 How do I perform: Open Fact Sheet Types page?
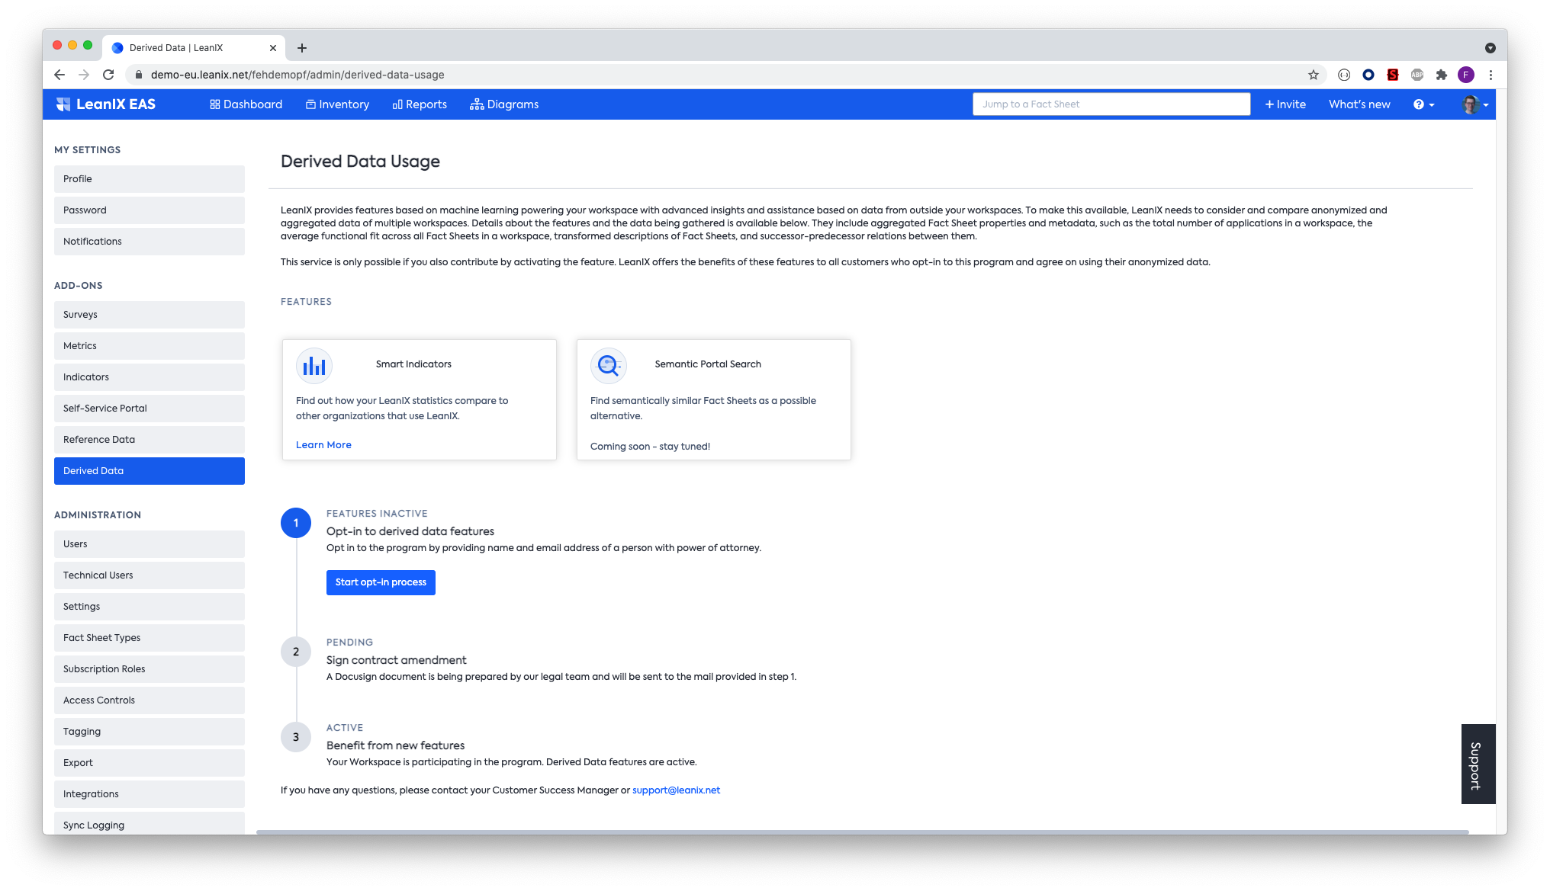(150, 638)
